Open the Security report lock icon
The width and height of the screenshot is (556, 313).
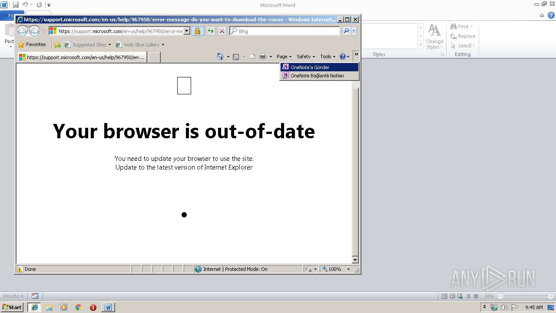point(197,31)
